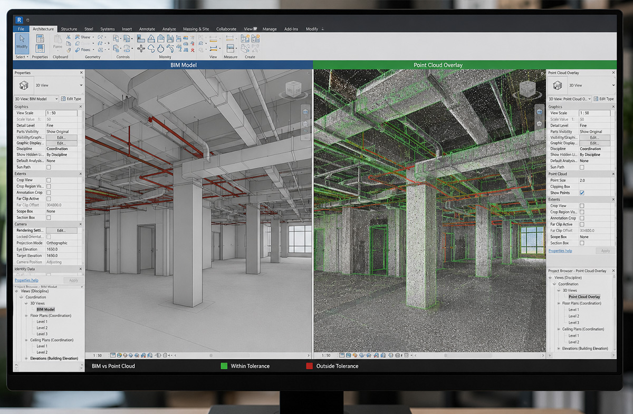Viewport: 633px width, 414px height.
Task: Select the Modify arrow tool in ribbon
Action: [x=22, y=43]
